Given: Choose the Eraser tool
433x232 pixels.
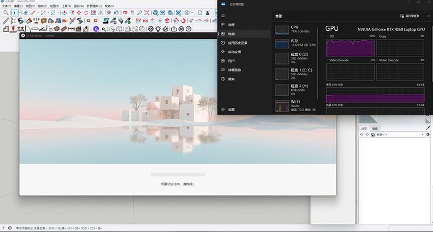Looking at the screenshot, I should click(26, 13).
